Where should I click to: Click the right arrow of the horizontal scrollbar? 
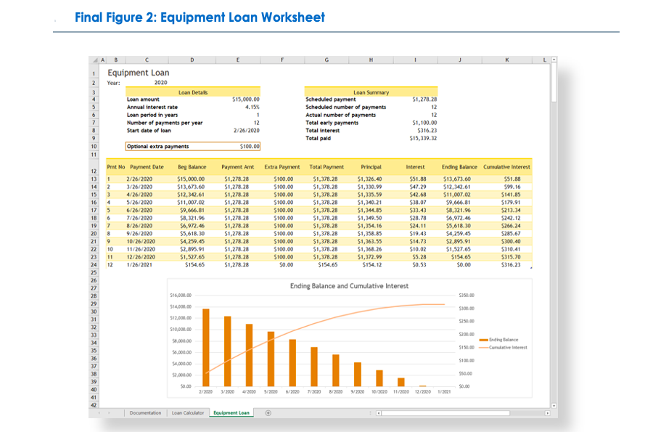click(547, 412)
